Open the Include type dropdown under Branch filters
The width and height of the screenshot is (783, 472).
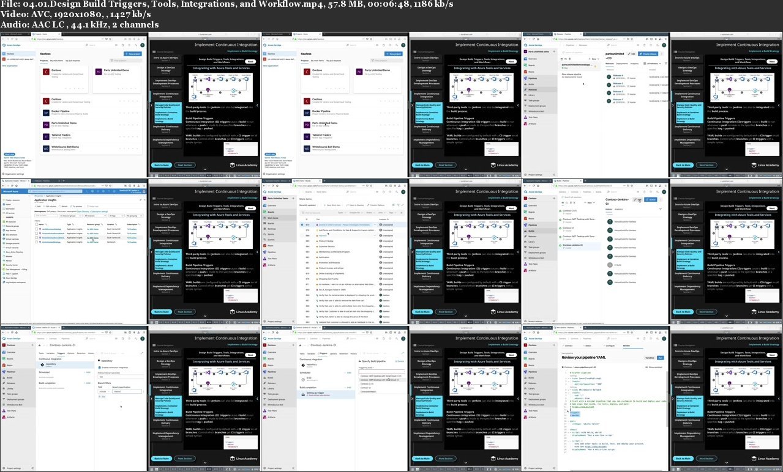[x=105, y=391]
